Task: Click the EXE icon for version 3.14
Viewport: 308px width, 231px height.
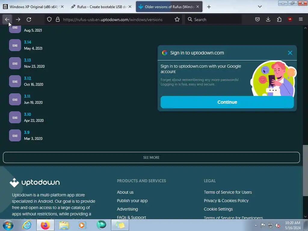Action: click(x=15, y=45)
